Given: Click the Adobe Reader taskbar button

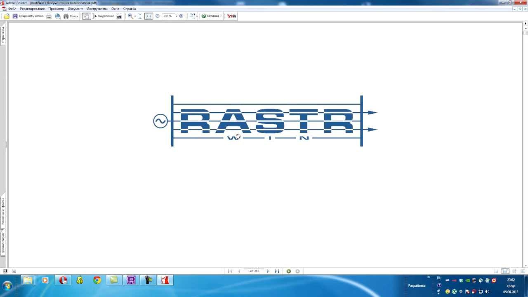Looking at the screenshot, I should 166,280.
